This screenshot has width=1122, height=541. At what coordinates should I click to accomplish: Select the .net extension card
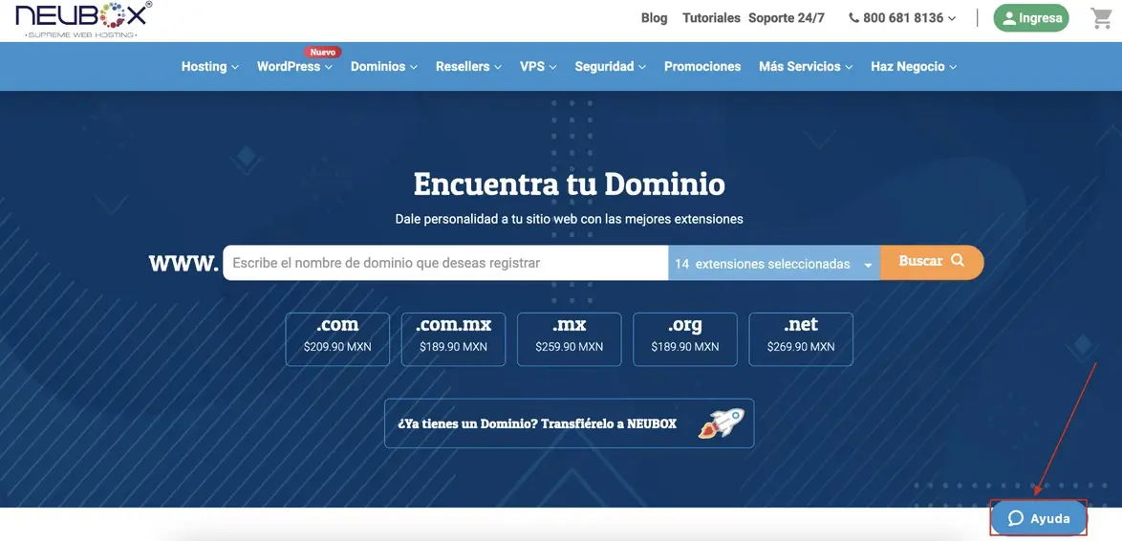pos(801,339)
